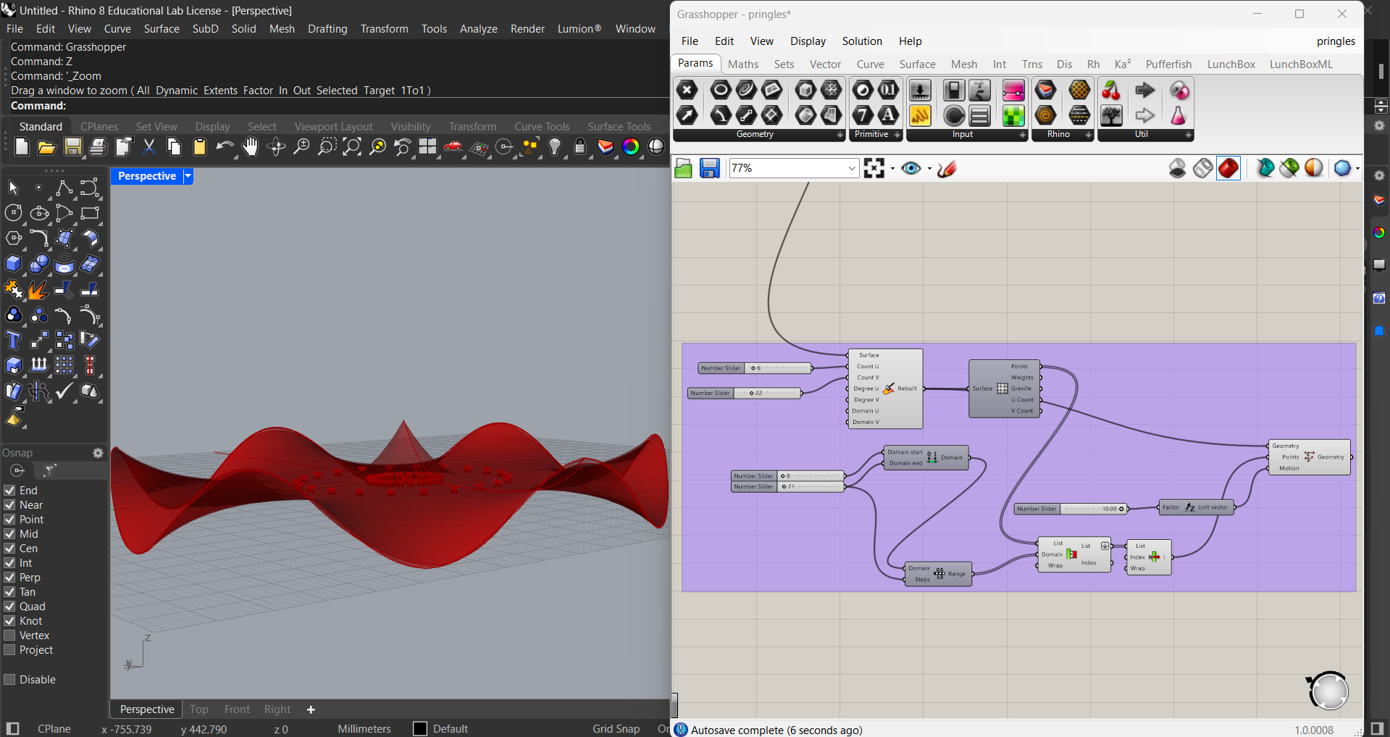The height and width of the screenshot is (737, 1390).
Task: Select the Pan view hand icon in Rhino toolbar
Action: pyautogui.click(x=249, y=147)
